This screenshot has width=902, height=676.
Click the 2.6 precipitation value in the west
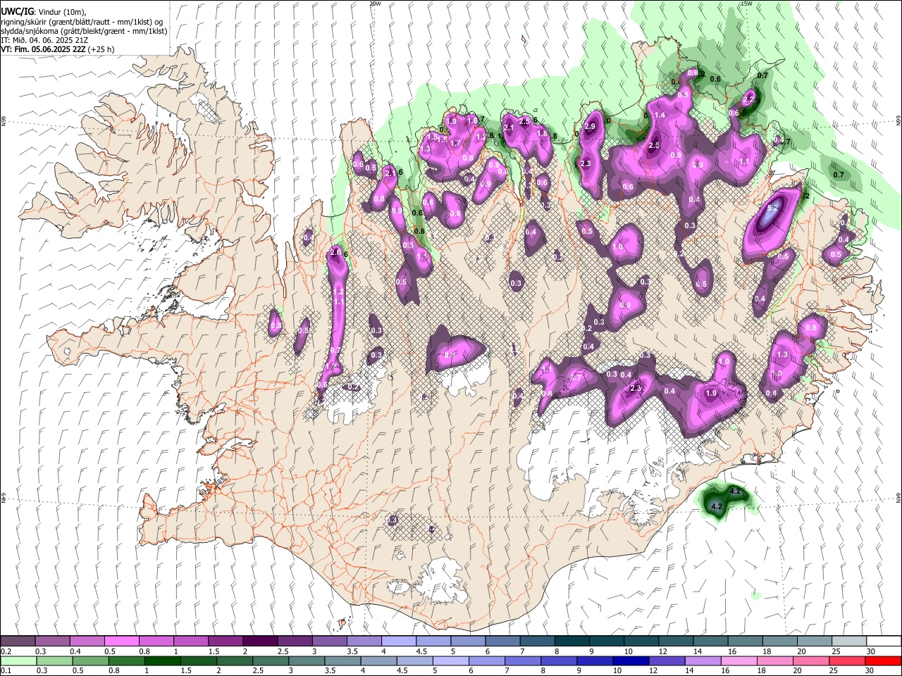click(x=335, y=252)
